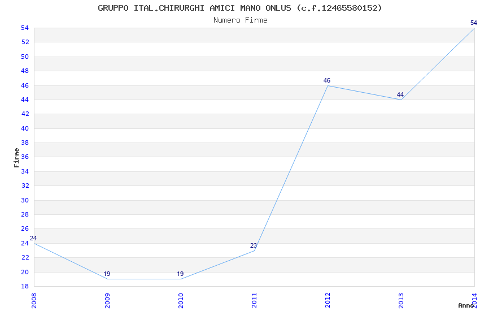
Task: Click the x-axis label Anno
Action: (466, 305)
